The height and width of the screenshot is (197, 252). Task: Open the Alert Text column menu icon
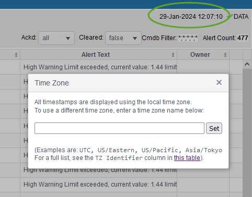(173, 55)
